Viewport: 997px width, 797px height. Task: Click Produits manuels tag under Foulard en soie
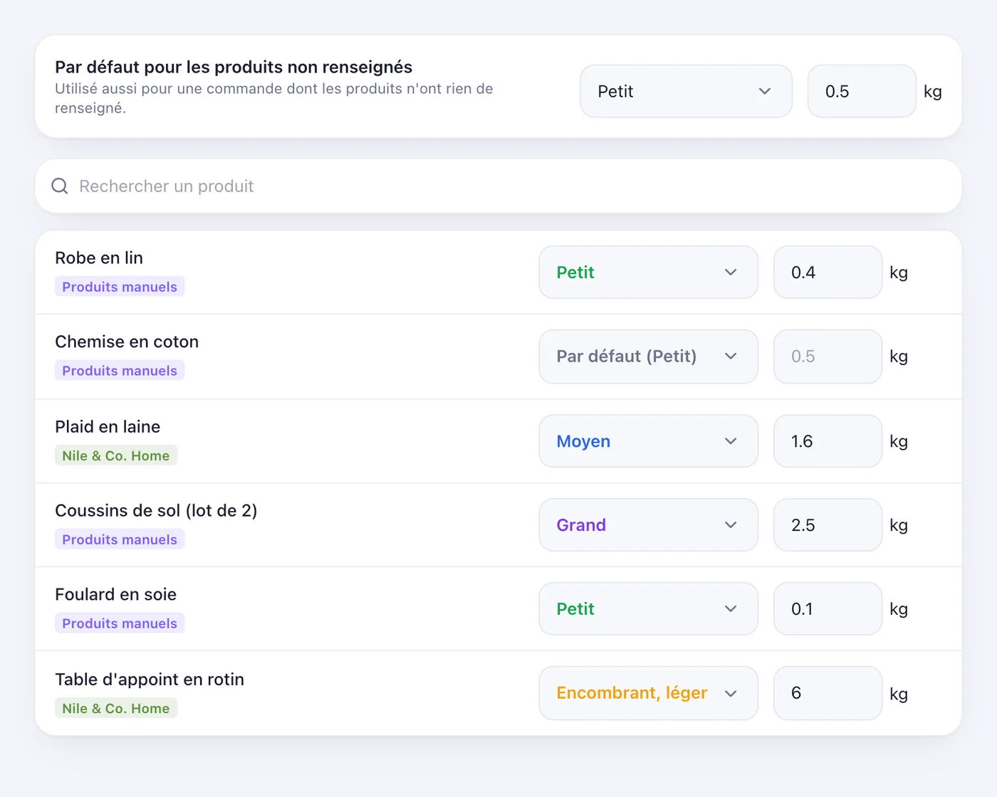(120, 623)
